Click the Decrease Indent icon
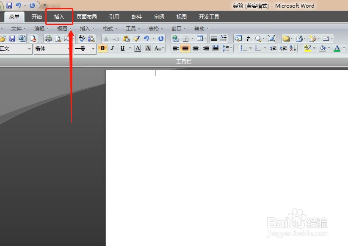The height and width of the screenshot is (246, 348). pyautogui.click(x=273, y=48)
